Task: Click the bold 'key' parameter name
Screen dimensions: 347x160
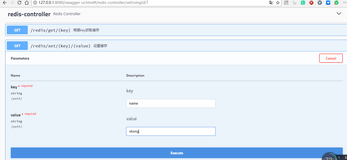Action: [x=14, y=87]
